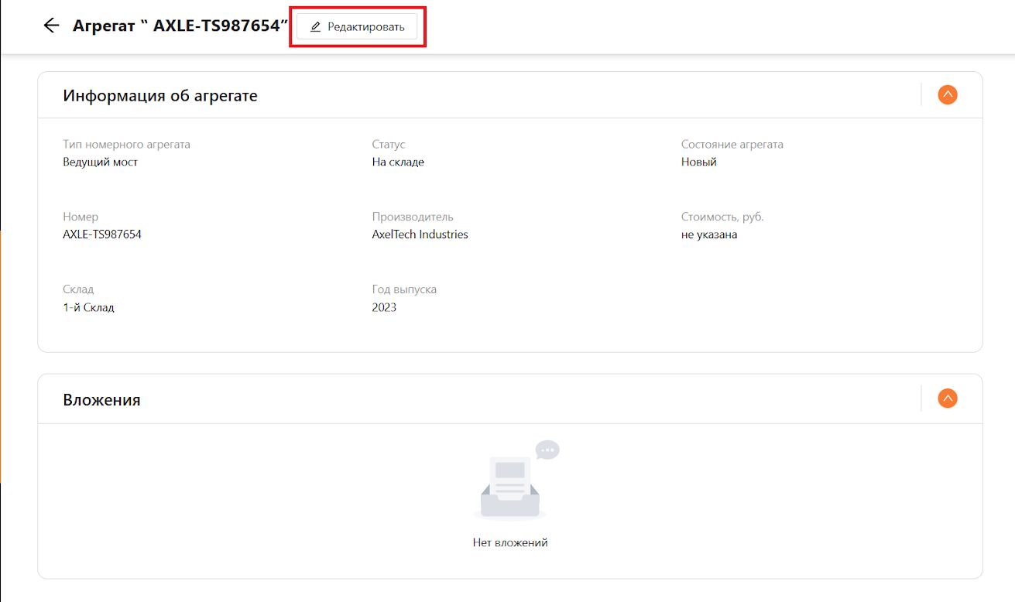Viewport: 1015px width, 602px height.
Task: Collapse the Информация об агрегате section
Action: (948, 95)
